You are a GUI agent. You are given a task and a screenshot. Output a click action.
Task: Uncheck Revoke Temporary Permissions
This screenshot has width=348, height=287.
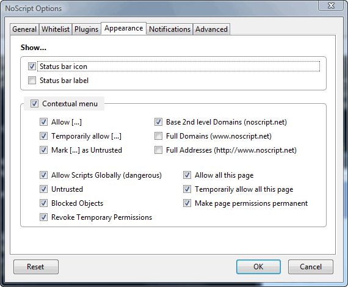coord(43,217)
